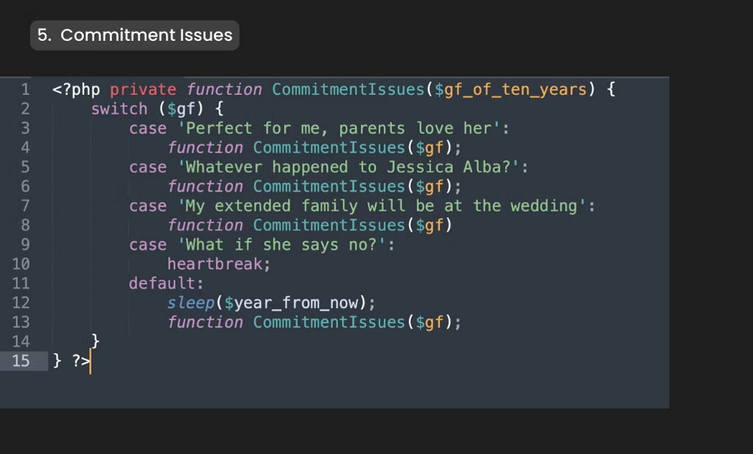
Task: Click the "5. Commitment Issues" title label
Action: coord(135,35)
